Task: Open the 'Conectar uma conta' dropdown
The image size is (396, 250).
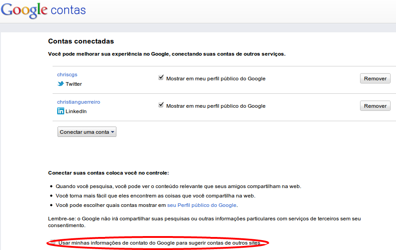Action: point(87,132)
